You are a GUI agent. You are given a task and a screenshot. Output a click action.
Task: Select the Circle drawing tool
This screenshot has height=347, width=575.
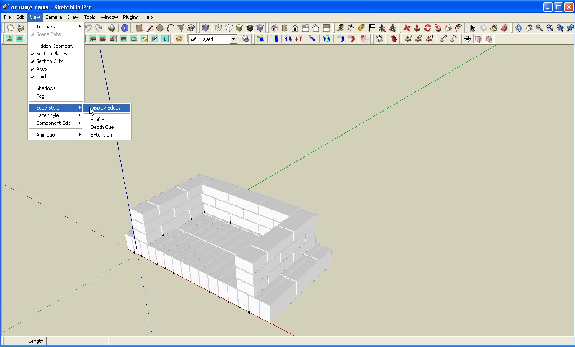click(160, 28)
